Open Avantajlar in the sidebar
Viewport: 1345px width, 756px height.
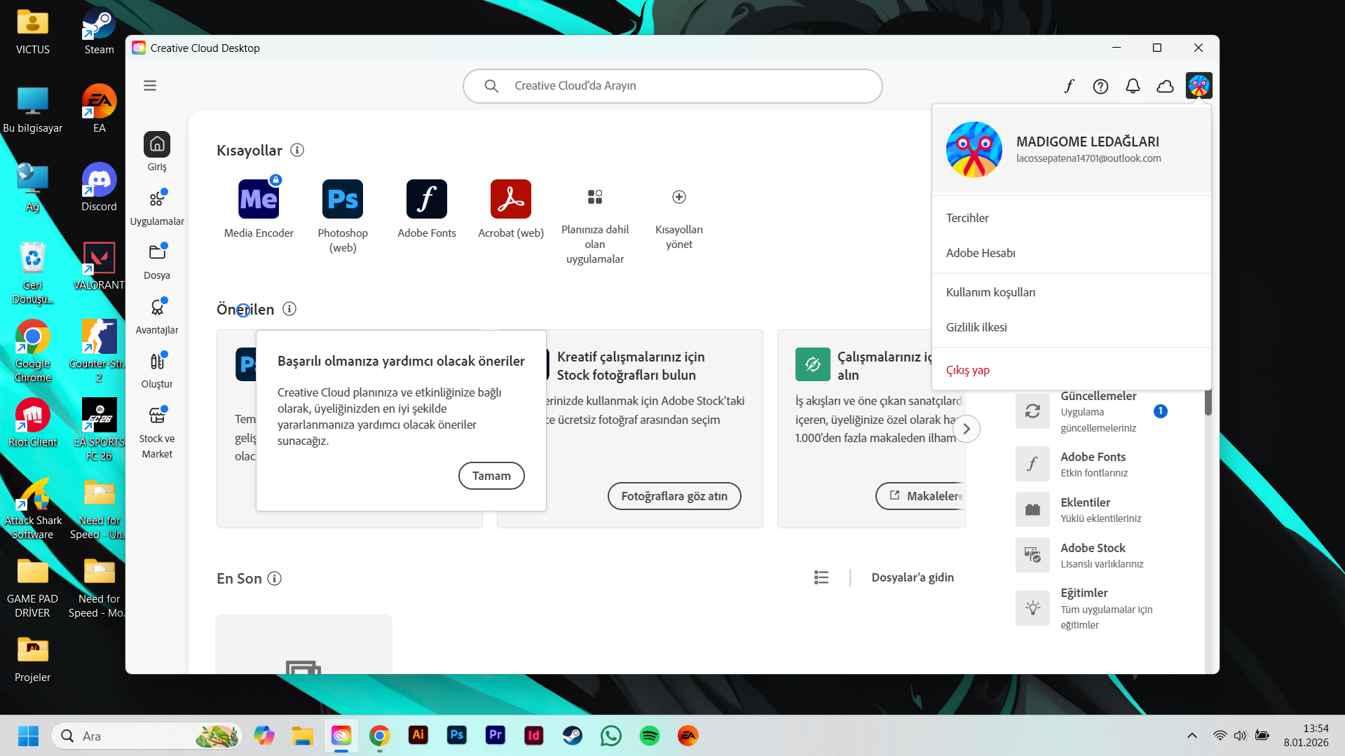(157, 315)
